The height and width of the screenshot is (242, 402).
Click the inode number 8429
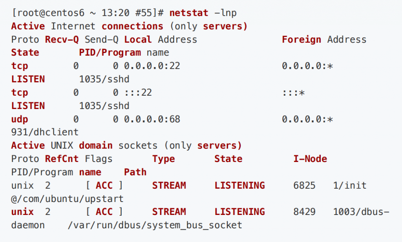(x=304, y=212)
